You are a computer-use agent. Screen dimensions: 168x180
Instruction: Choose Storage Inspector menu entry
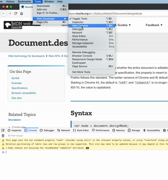(92, 43)
